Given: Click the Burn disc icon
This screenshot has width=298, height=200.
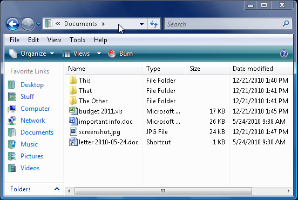Looking at the screenshot, I should coord(112,54).
